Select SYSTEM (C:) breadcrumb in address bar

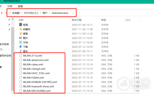pos(31,13)
